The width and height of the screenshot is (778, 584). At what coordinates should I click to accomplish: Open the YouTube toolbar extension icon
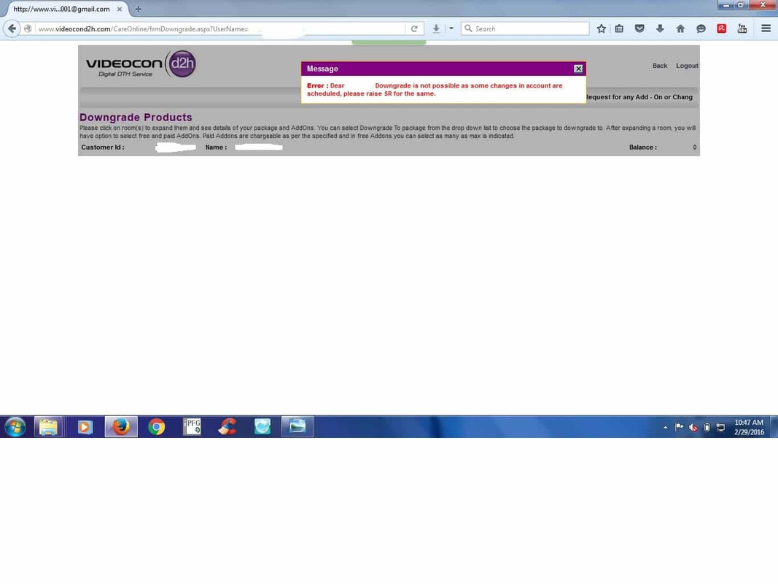742,28
